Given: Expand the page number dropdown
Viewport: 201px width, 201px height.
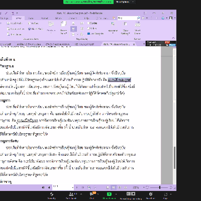Looking at the screenshot, I should pyautogui.click(x=73, y=187).
